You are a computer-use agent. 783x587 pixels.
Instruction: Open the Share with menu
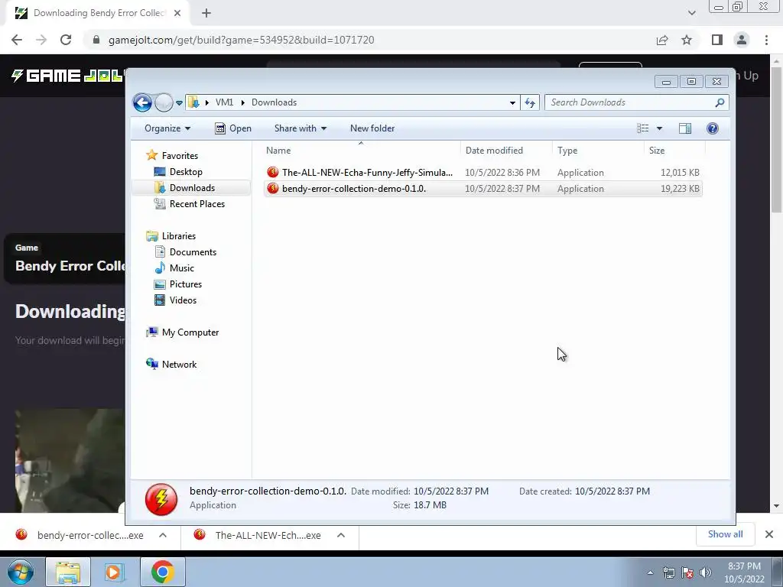tap(300, 128)
